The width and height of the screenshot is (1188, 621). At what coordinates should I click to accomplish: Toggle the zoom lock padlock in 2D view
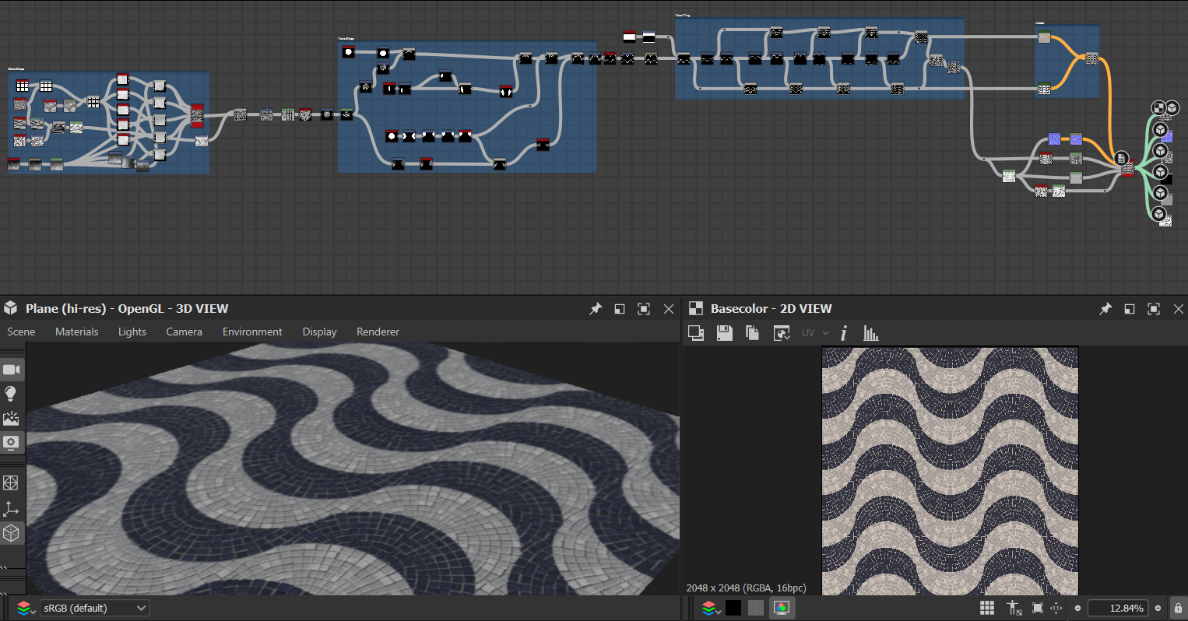pos(1178,608)
